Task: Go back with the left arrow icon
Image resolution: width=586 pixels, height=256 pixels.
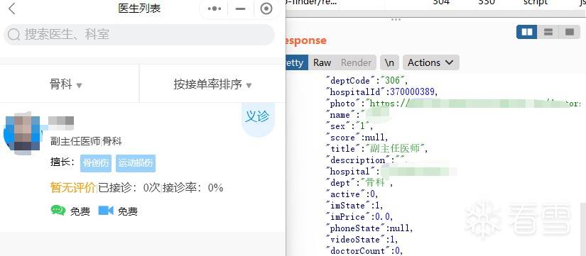Action: (x=12, y=9)
